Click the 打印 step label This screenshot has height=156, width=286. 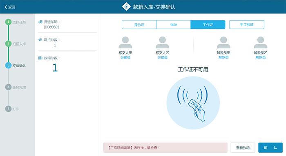[16, 109]
